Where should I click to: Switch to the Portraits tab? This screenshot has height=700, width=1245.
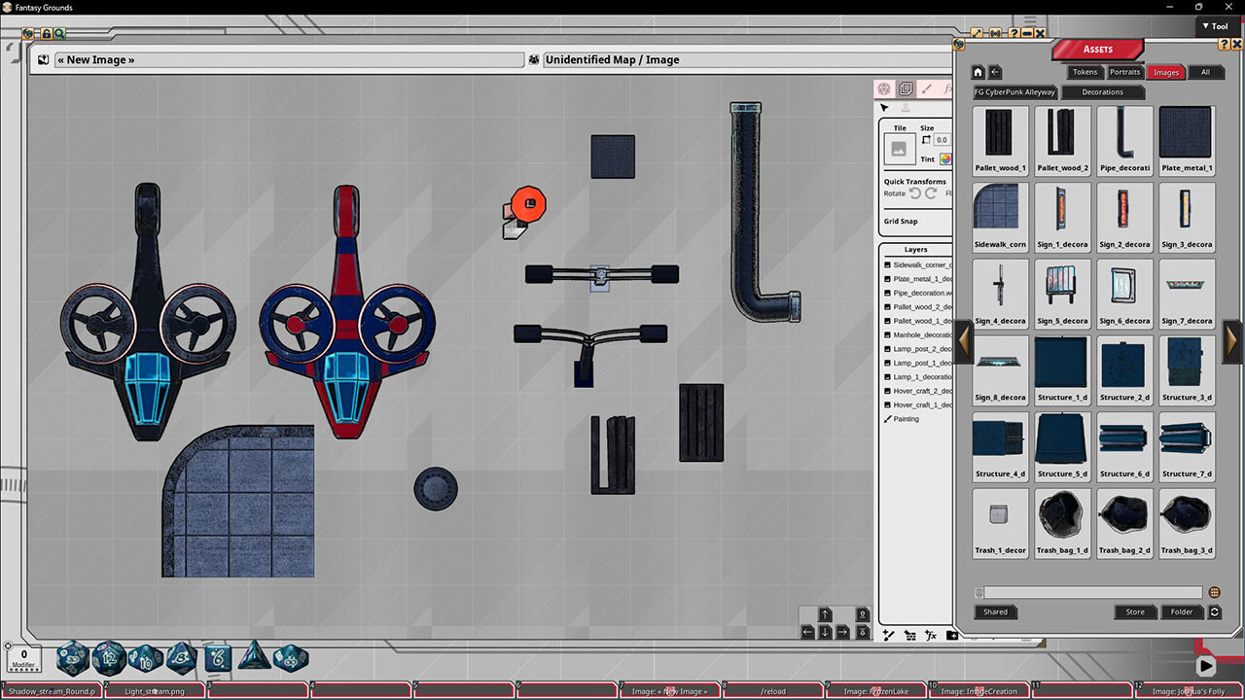1124,71
